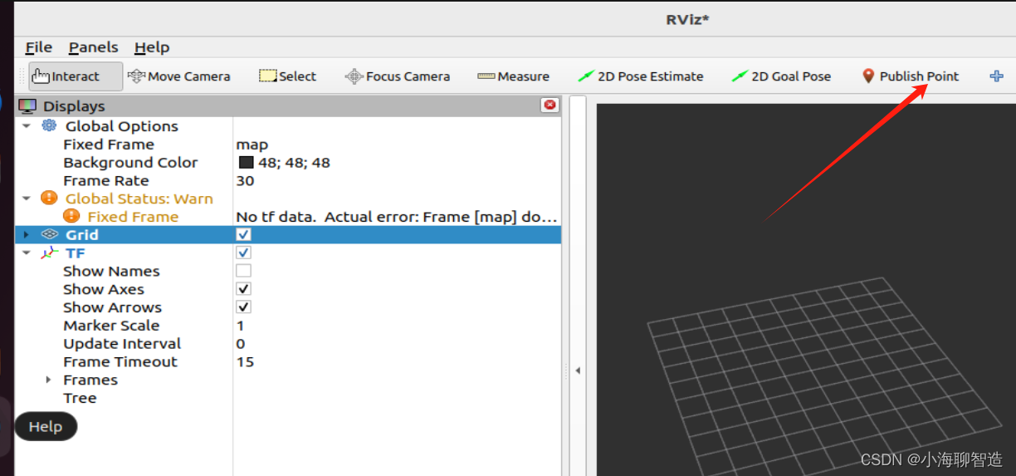Collapse the left panel with splitter arrow

click(x=578, y=370)
